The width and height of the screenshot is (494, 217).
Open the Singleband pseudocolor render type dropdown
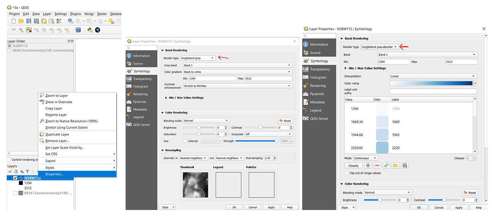pos(379,47)
